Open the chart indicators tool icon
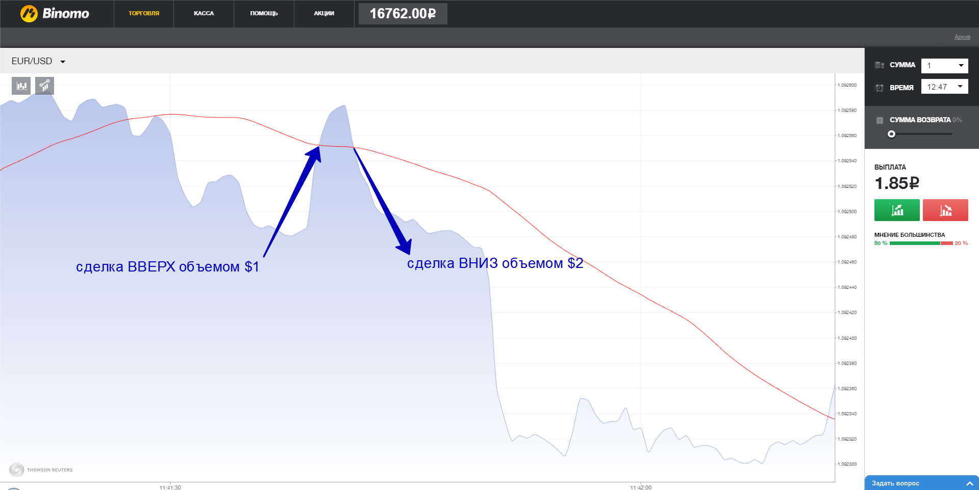The image size is (979, 490). [x=45, y=86]
